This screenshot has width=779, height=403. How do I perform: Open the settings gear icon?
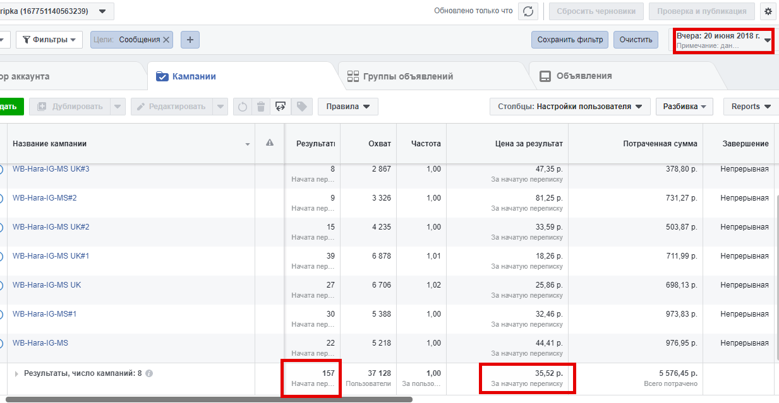(x=768, y=11)
